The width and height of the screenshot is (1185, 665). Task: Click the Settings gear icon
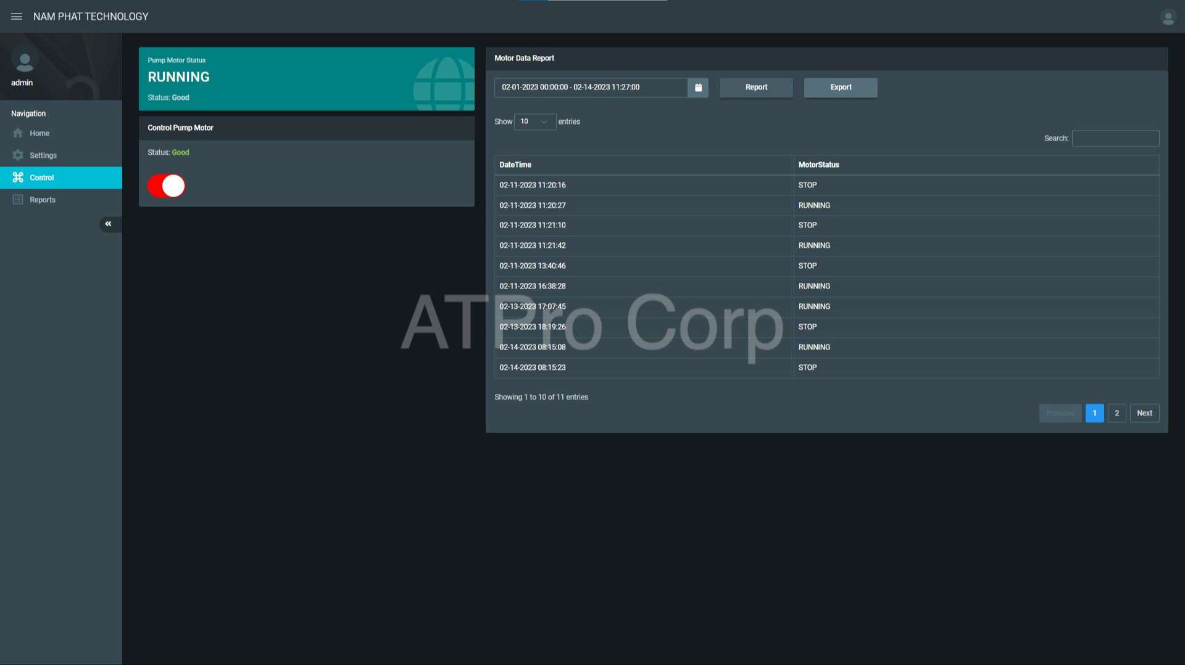click(18, 155)
